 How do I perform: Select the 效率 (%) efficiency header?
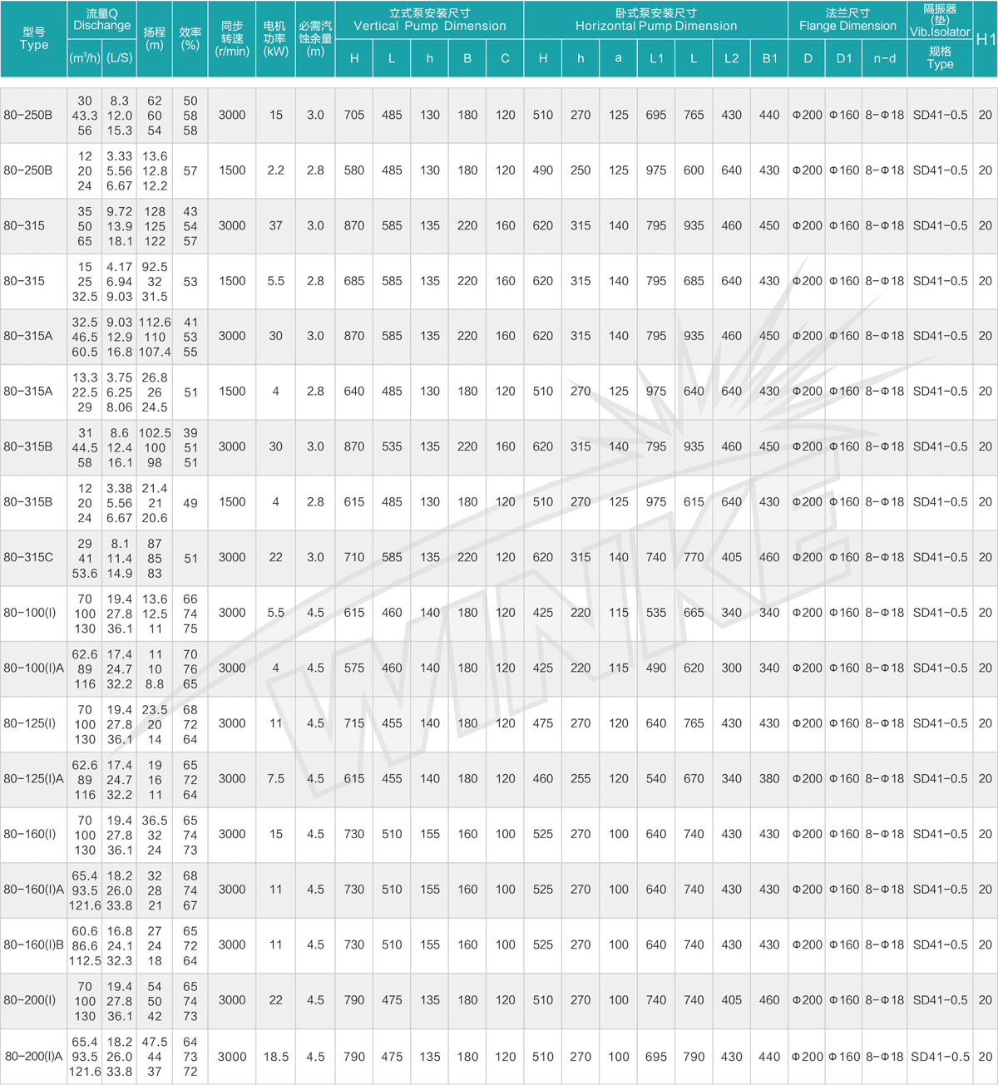[190, 38]
